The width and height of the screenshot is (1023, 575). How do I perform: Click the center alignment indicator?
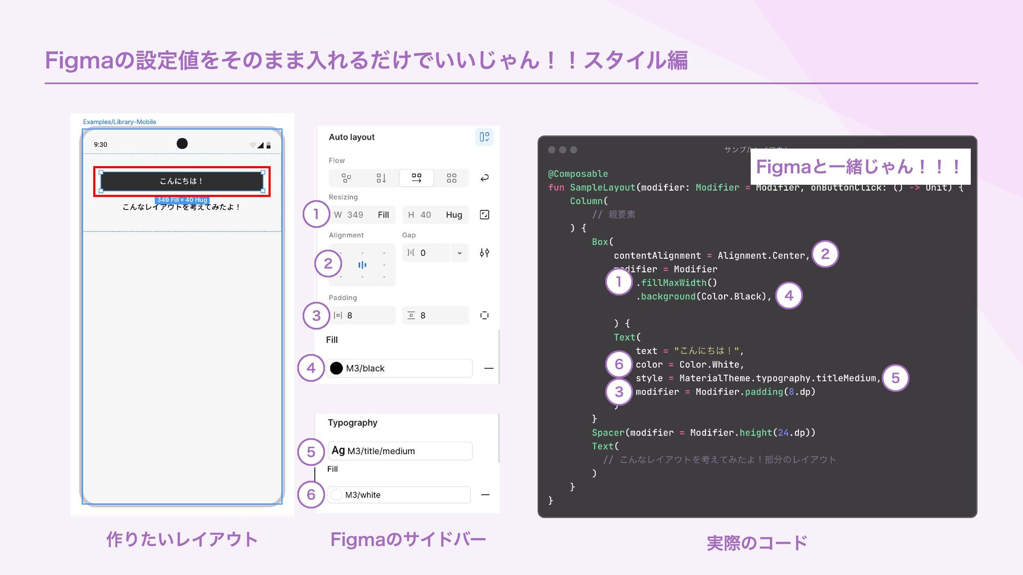(362, 265)
